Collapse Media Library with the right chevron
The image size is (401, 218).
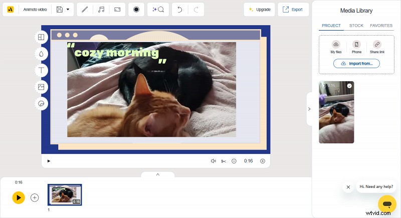(309, 109)
